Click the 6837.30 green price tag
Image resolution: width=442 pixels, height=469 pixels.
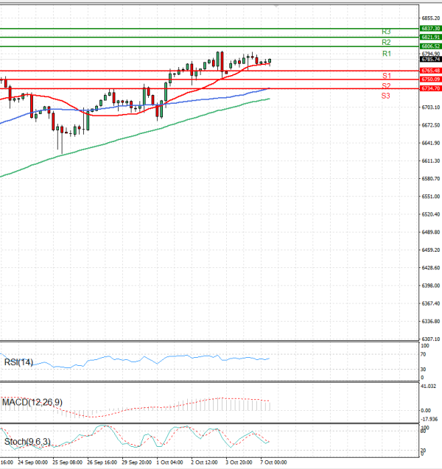429,28
